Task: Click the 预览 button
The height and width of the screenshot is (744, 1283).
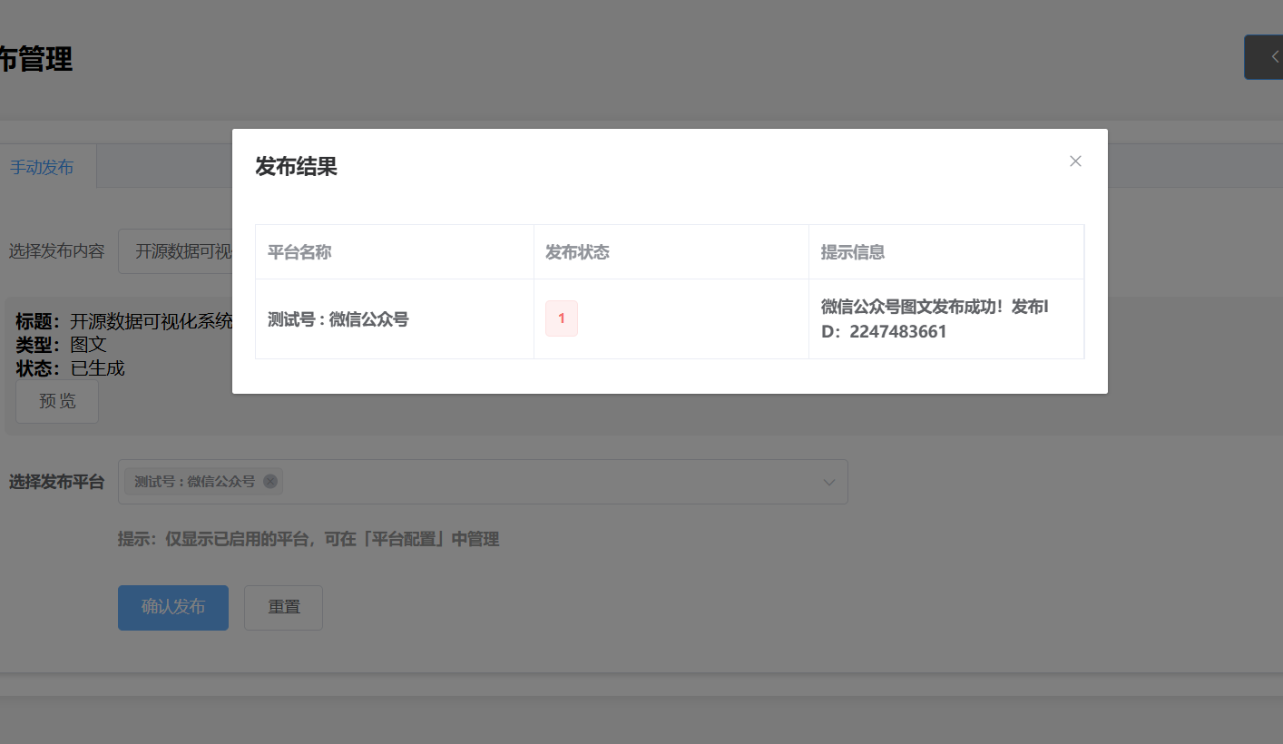Action: tap(57, 401)
